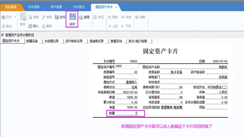Switch to 卡片样式 tab
This screenshot has width=244, height=137.
[79, 7]
